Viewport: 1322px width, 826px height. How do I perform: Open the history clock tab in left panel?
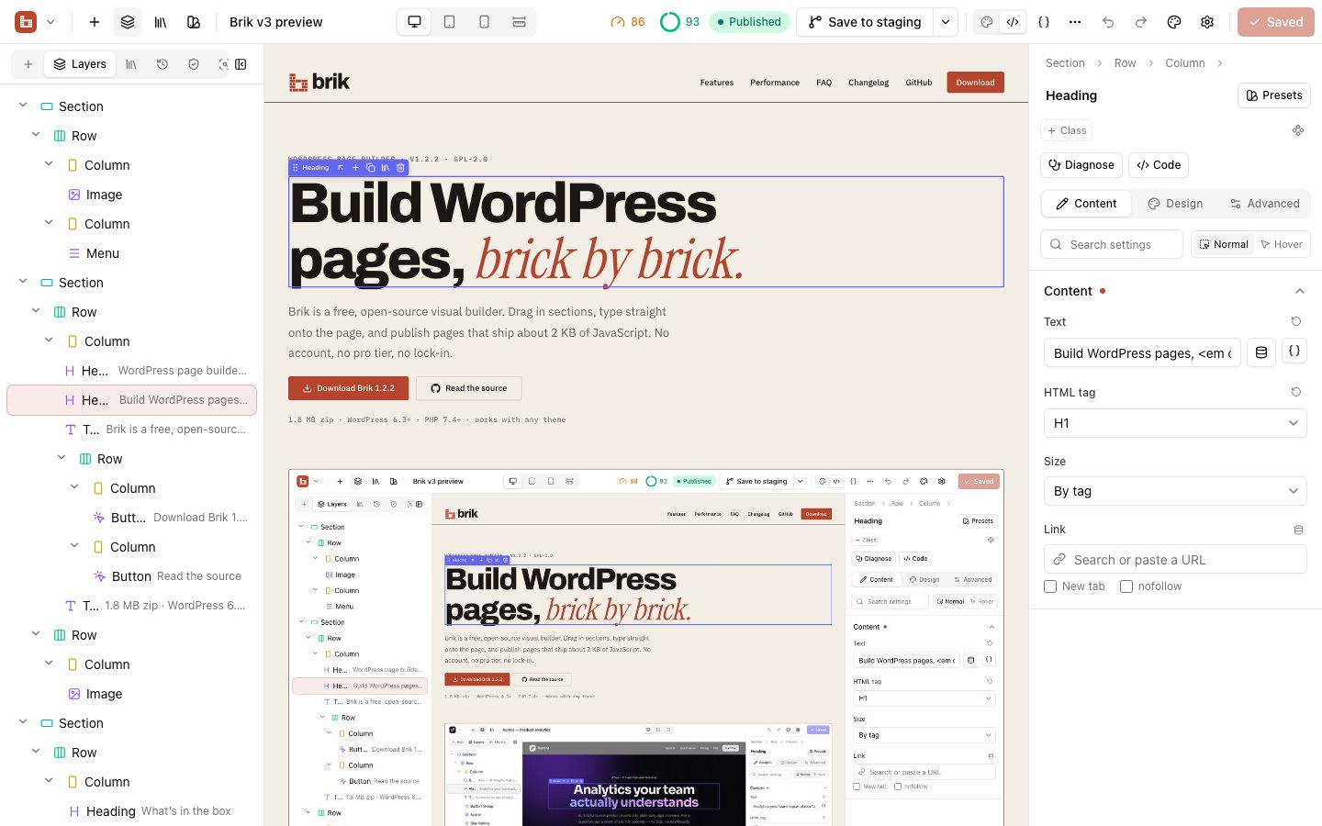pyautogui.click(x=162, y=64)
